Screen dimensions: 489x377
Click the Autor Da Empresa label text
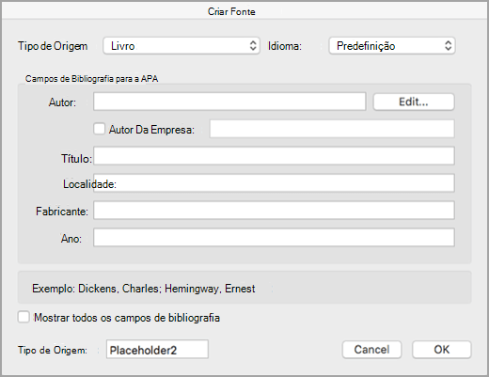coord(151,130)
